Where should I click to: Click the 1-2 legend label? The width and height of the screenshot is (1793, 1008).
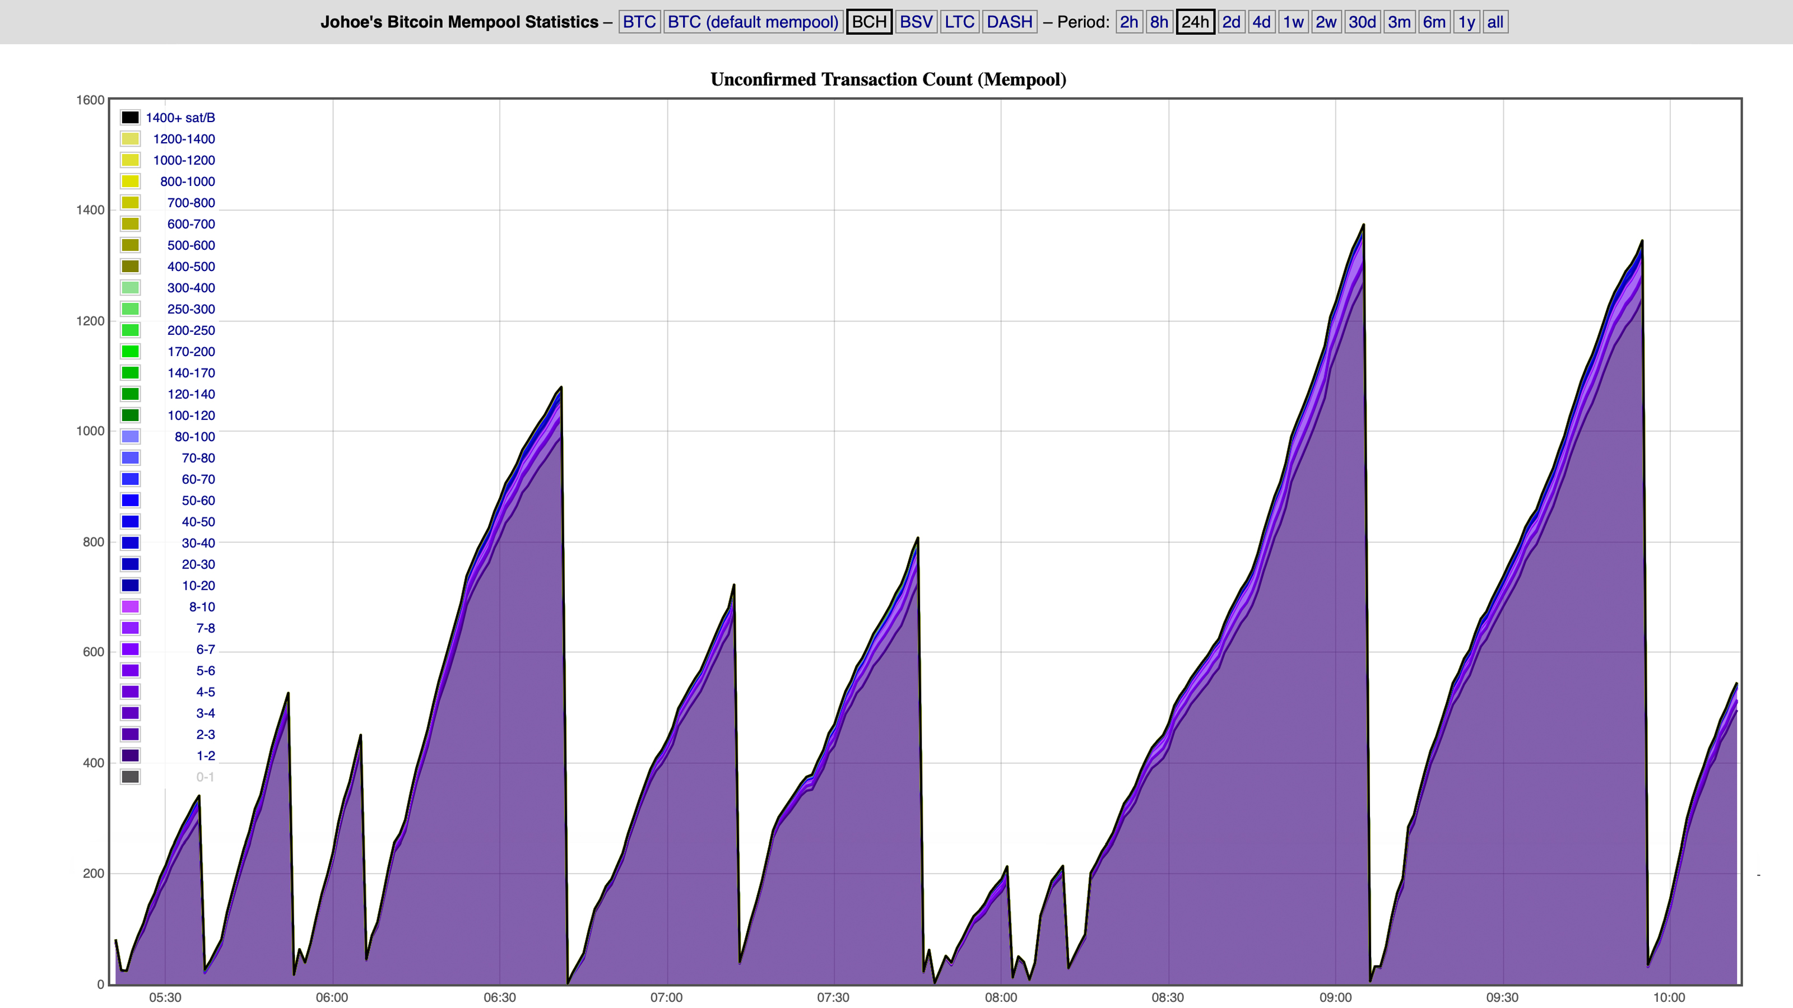205,755
